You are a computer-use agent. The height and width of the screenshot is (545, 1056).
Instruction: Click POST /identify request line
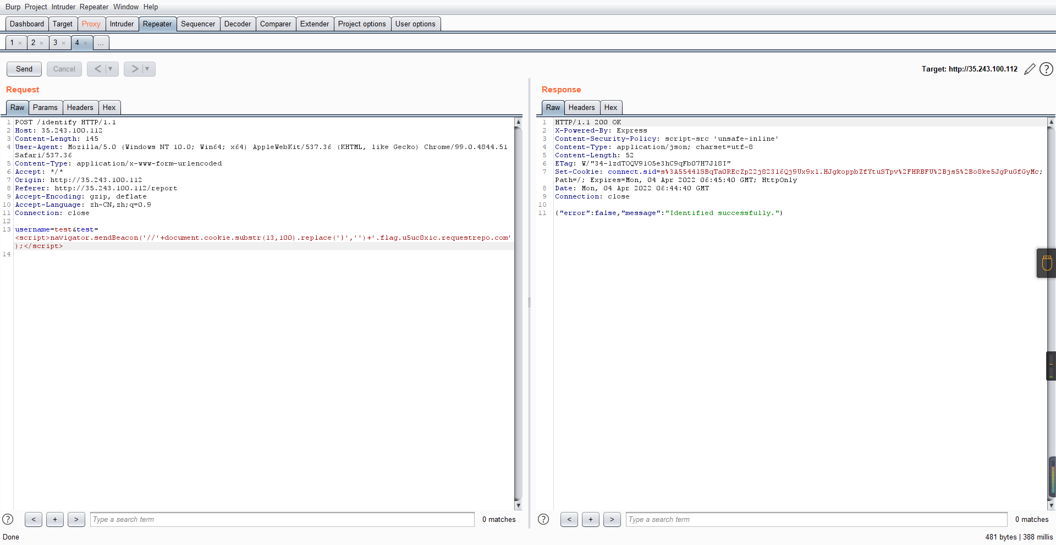tap(65, 122)
